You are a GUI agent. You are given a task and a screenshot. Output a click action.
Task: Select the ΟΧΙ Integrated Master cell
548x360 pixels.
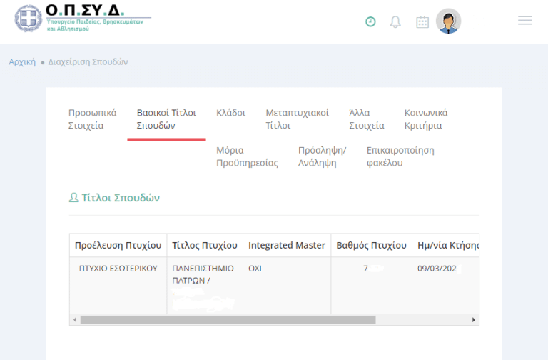(287, 286)
